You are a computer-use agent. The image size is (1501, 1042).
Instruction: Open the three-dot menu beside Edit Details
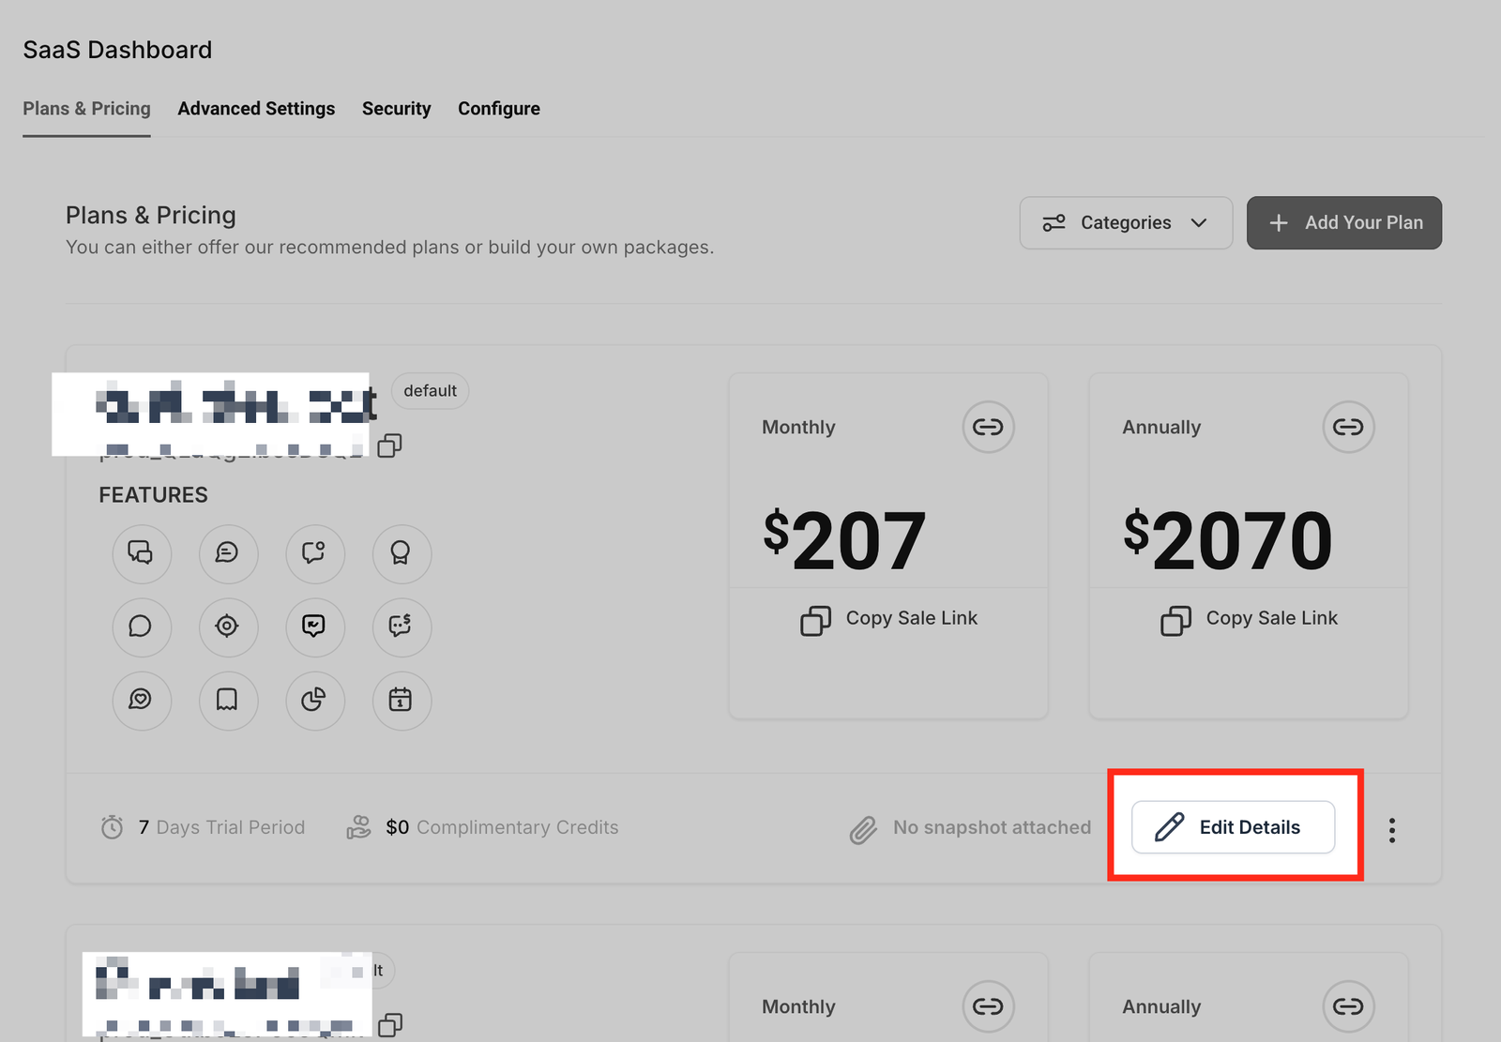coord(1392,829)
